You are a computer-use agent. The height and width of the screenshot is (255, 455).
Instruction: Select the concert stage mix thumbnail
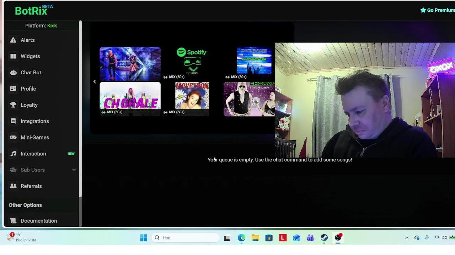point(130,64)
